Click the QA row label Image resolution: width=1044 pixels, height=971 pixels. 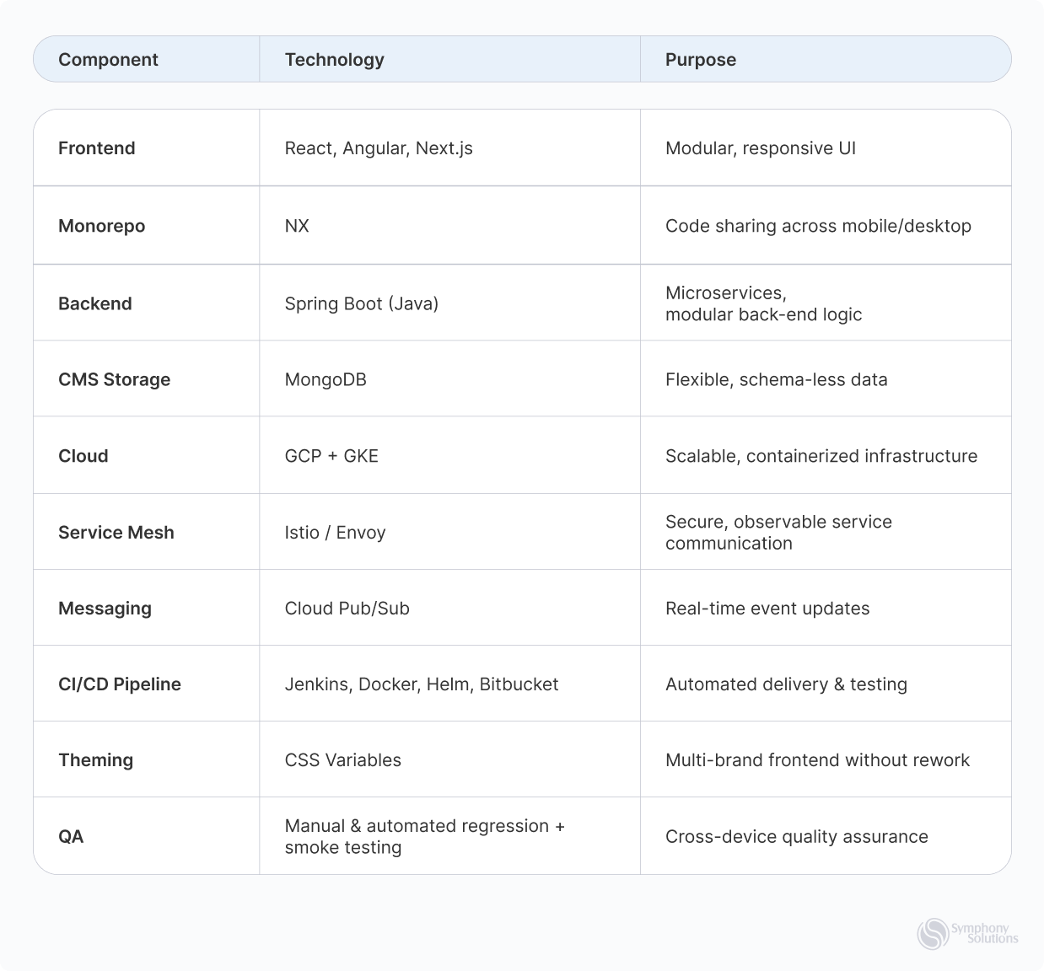(x=71, y=837)
